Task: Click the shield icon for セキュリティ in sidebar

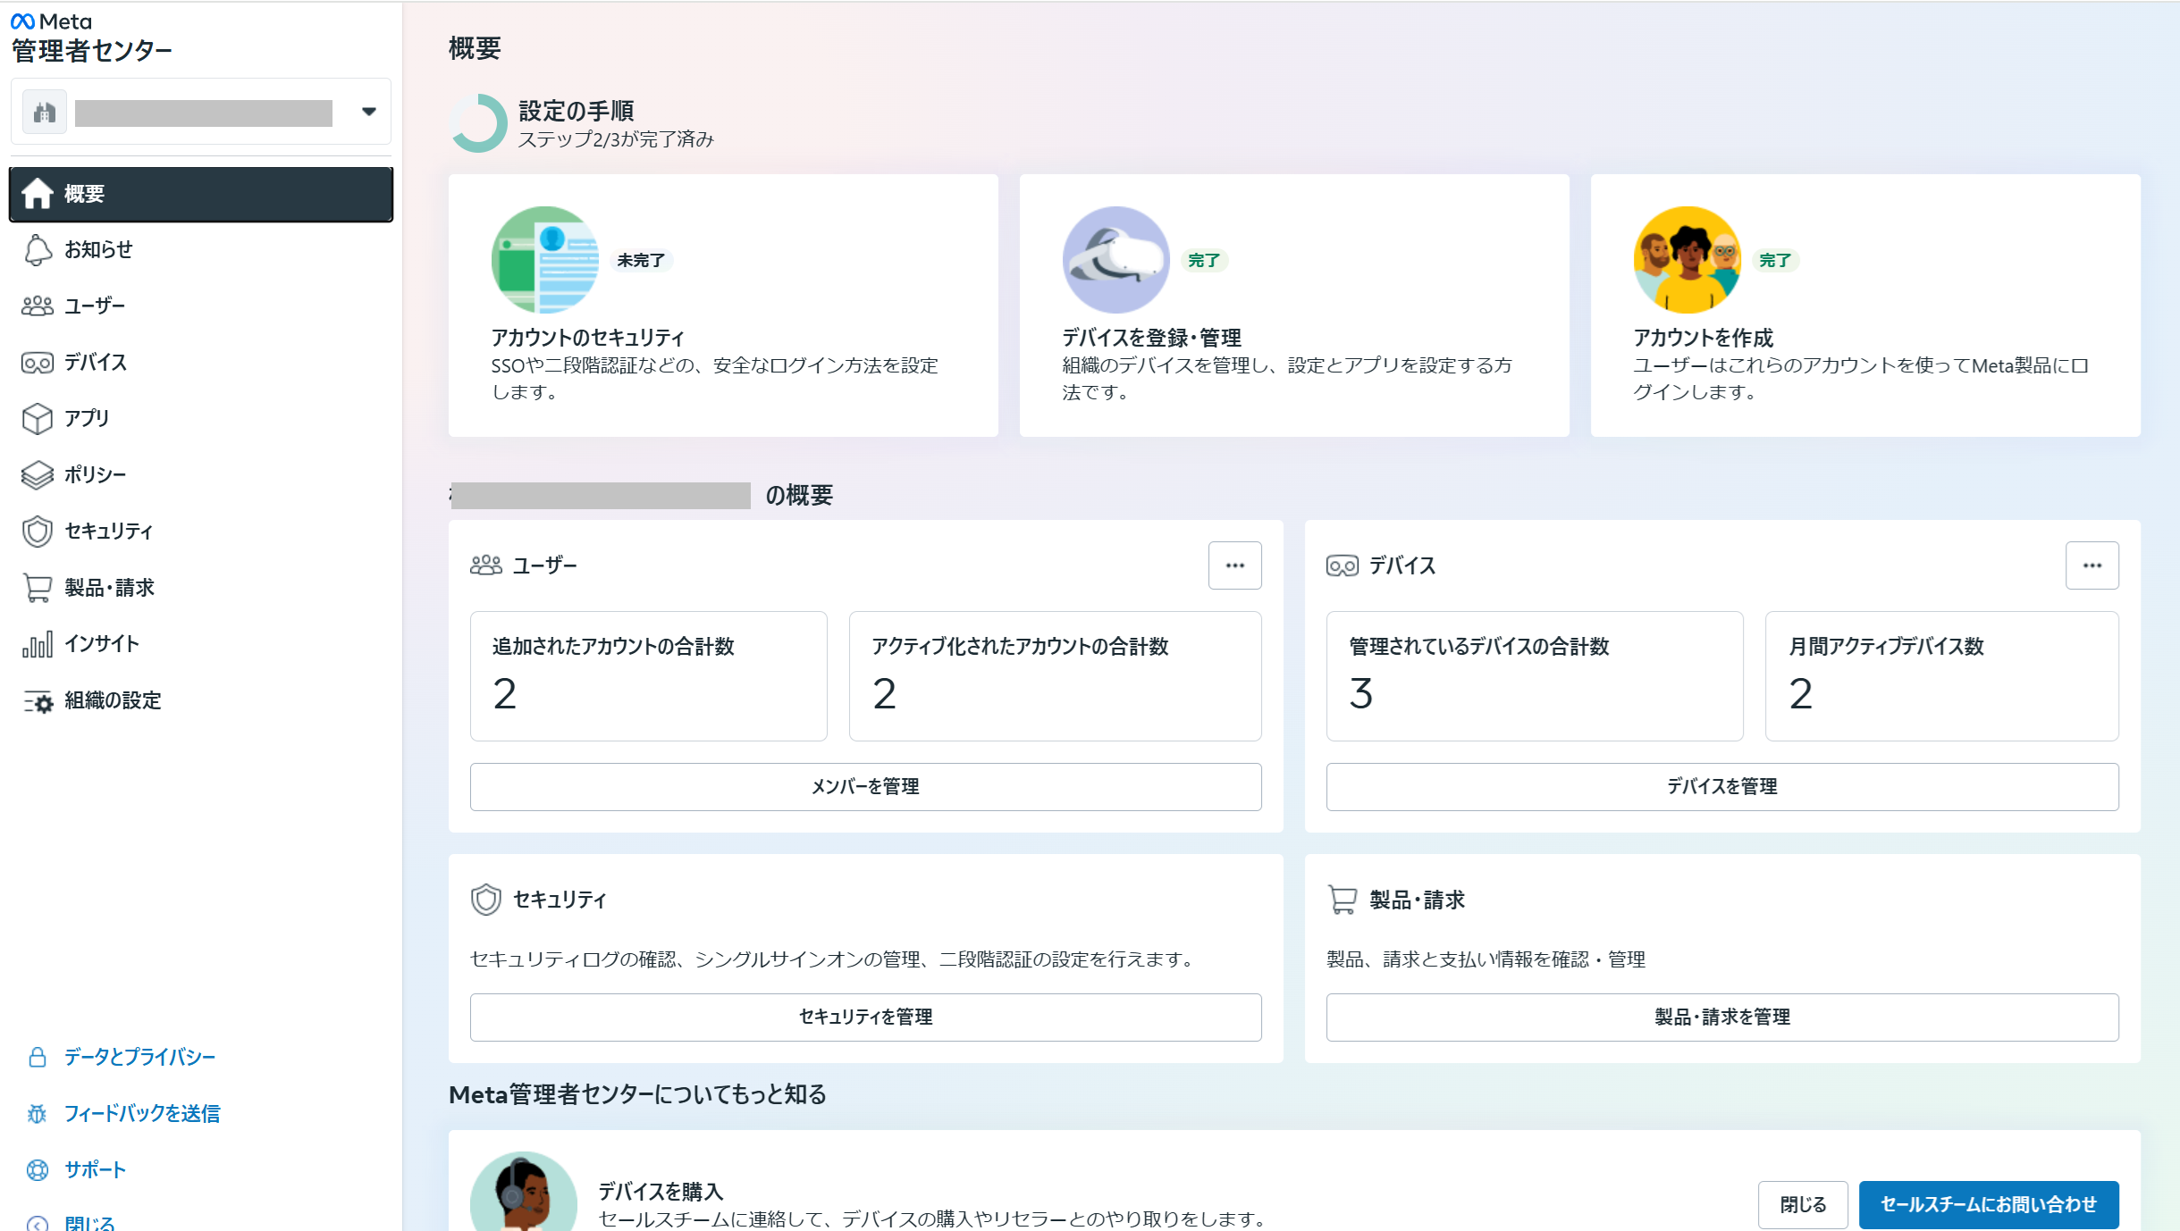Action: pyautogui.click(x=38, y=532)
